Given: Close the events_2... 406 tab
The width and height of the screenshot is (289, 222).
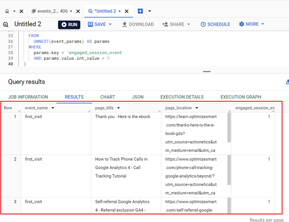Looking at the screenshot, I should (78, 11).
